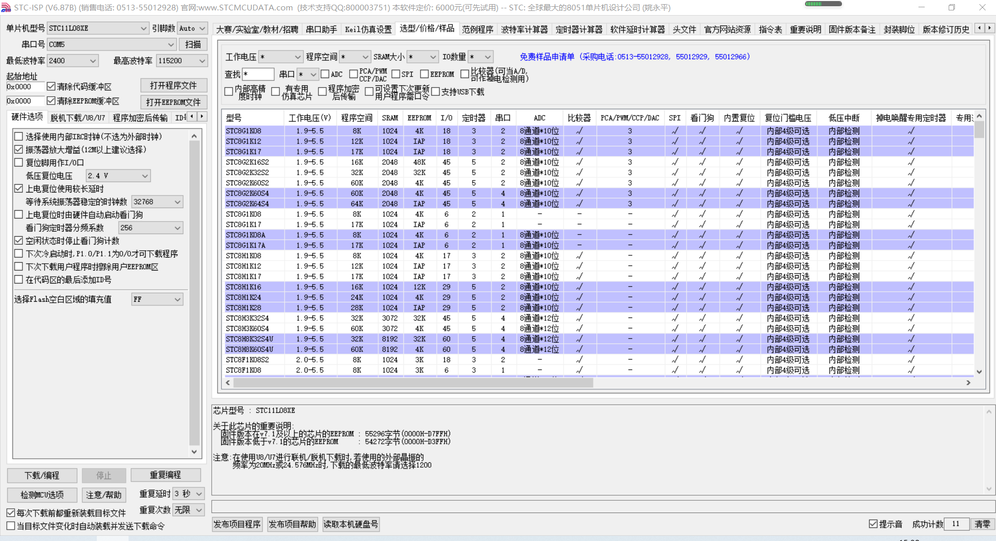Click the STC-ISP app icon in title bar

(6, 7)
